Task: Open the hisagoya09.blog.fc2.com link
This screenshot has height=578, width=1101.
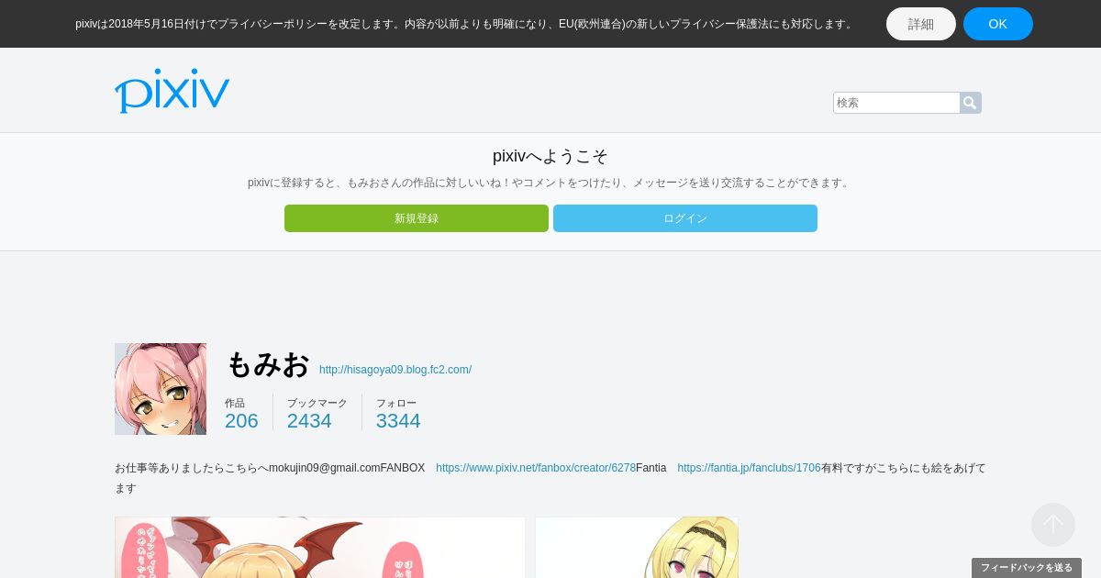Action: tap(395, 370)
